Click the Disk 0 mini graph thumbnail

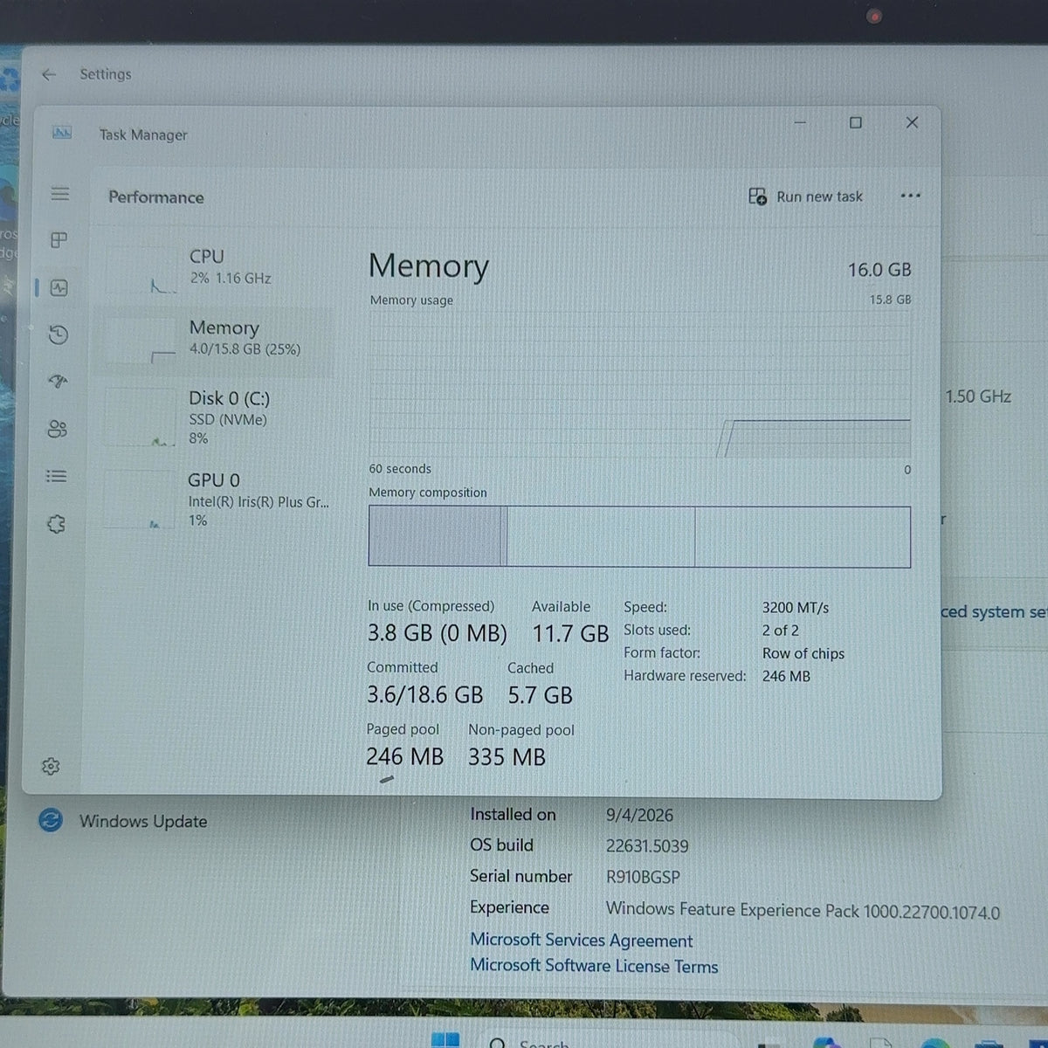(141, 418)
